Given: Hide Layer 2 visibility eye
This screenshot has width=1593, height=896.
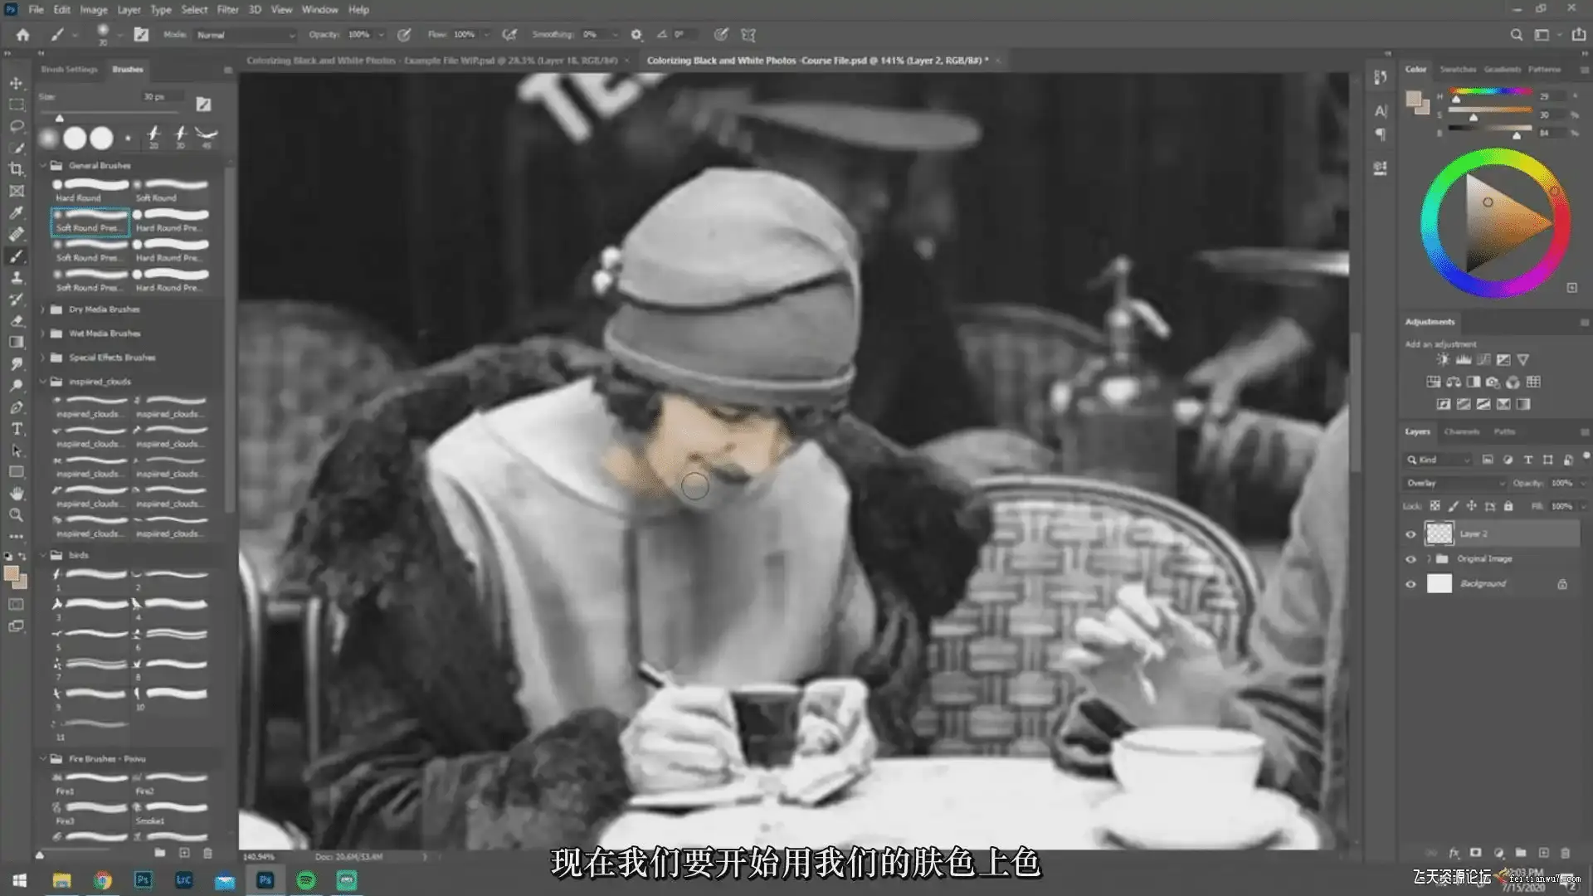Looking at the screenshot, I should (x=1410, y=533).
